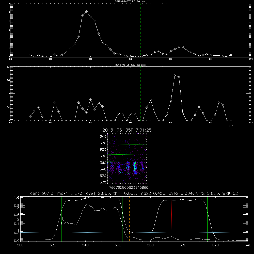This screenshot has height=254, width=254.
Task: Pick the highest diamond marker in the dawn plot
Action: coord(87,12)
